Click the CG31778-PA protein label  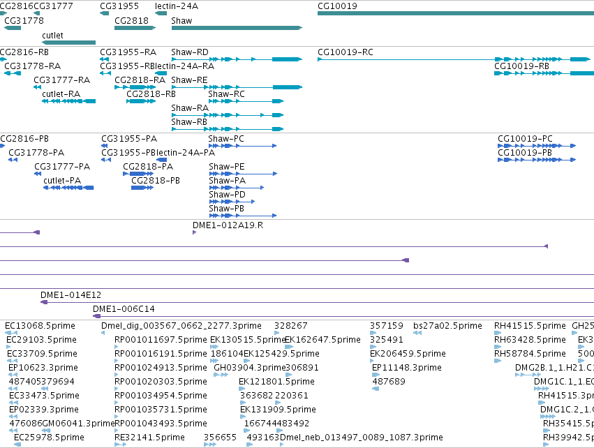(36, 153)
